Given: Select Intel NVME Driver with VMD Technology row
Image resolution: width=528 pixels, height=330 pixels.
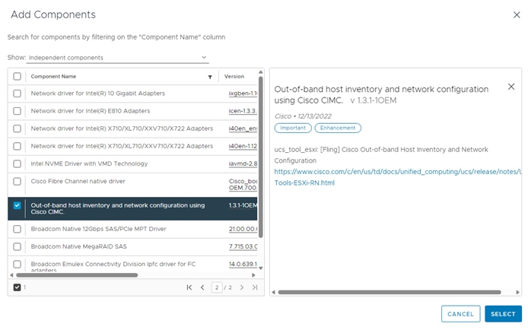Looking at the screenshot, I should tap(132, 163).
